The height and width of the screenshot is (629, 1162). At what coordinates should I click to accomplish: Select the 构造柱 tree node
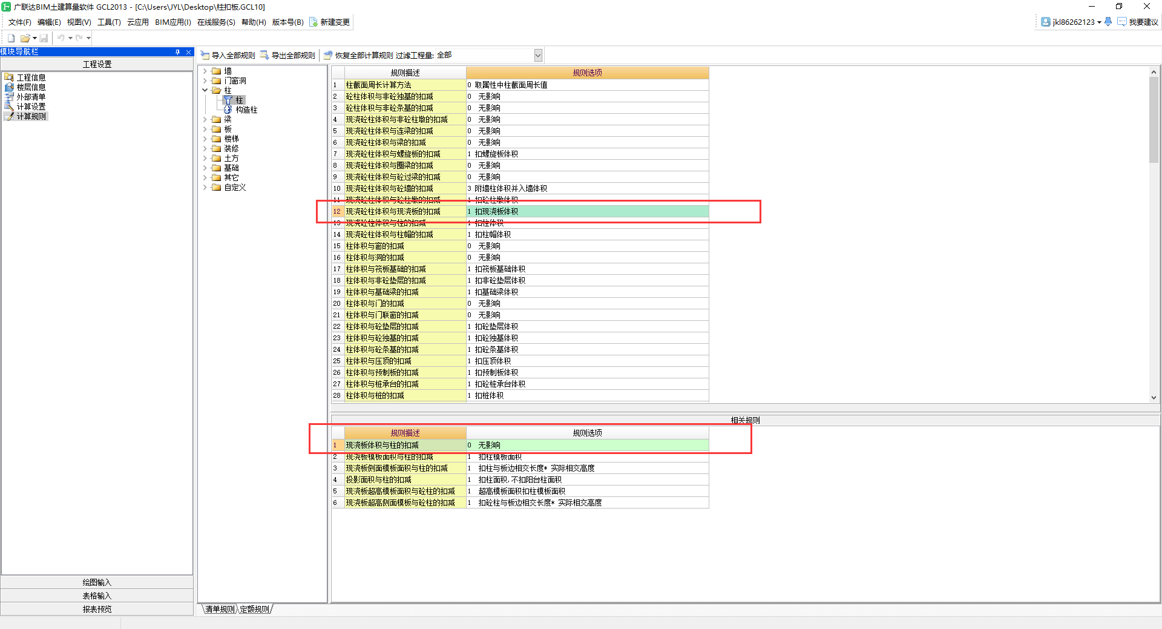coord(246,110)
